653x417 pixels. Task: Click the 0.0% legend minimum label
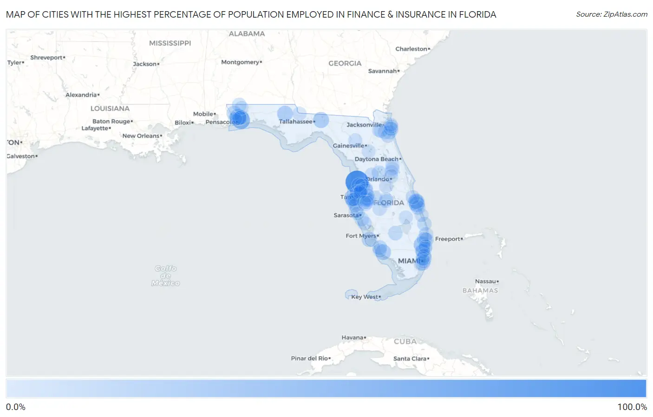click(x=16, y=407)
